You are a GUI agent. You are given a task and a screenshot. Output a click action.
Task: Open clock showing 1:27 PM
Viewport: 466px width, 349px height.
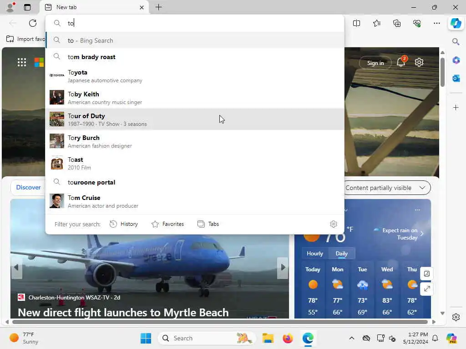click(x=415, y=338)
